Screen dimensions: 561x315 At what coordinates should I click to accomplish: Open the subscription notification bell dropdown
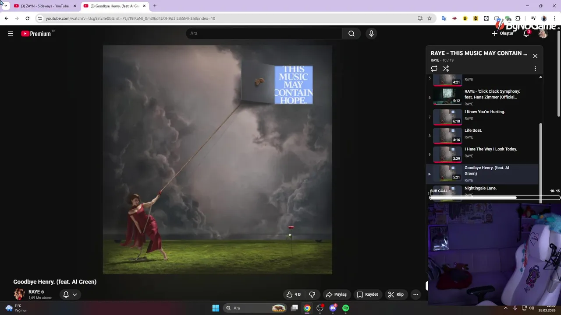70,294
